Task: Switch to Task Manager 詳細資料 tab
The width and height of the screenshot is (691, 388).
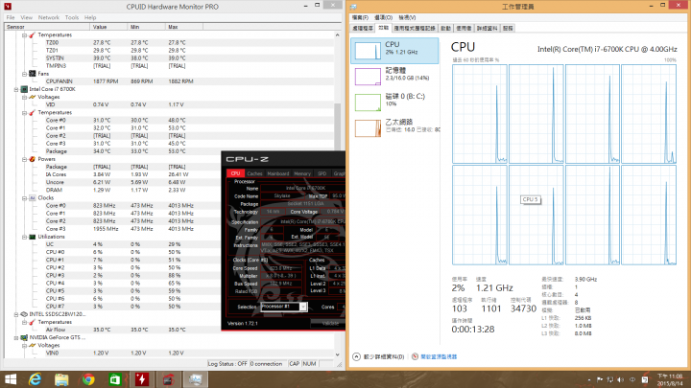Action: coord(487,28)
